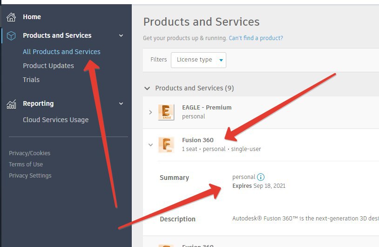This screenshot has width=379, height=247.
Task: Click the Autodesk Fusion 360 description text
Action: point(305,219)
